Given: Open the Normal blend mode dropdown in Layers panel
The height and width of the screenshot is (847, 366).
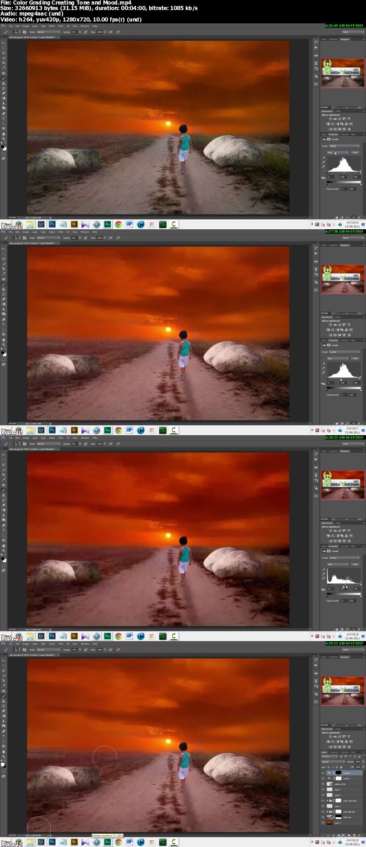Looking at the screenshot, I should 333,762.
